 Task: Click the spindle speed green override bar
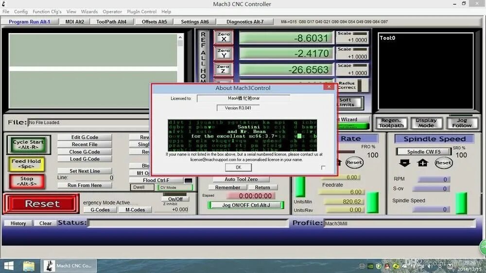[461, 203]
